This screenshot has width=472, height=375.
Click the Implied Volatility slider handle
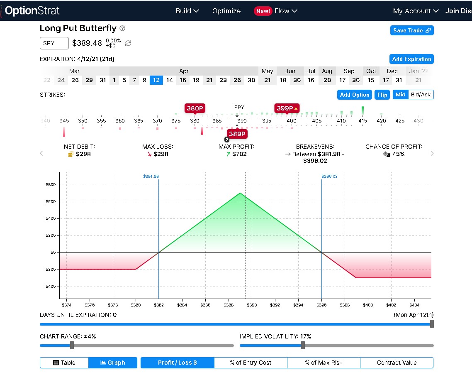pos(303,345)
